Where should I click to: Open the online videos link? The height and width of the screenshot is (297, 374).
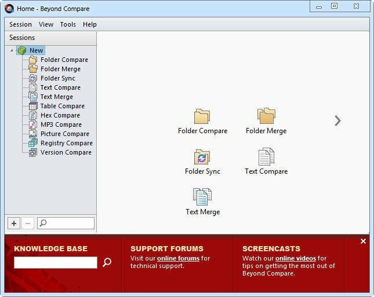pos(296,258)
